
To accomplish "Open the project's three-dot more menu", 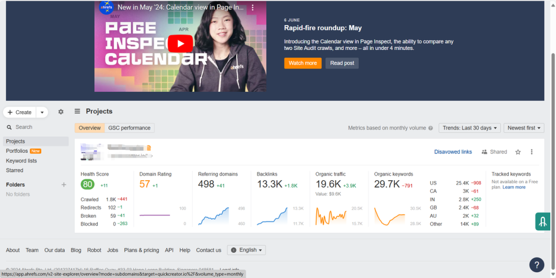I will point(531,152).
